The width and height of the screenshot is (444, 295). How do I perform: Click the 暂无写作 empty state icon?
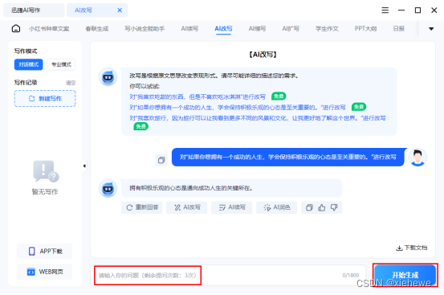click(x=46, y=171)
